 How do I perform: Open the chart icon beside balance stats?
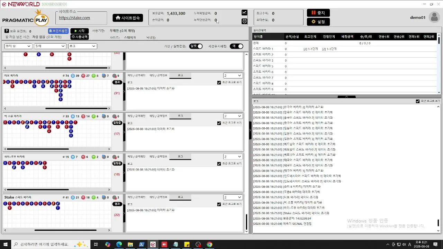244,12
